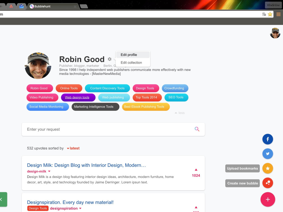
Task: Click the Create new bubble label
Action: coord(243,183)
